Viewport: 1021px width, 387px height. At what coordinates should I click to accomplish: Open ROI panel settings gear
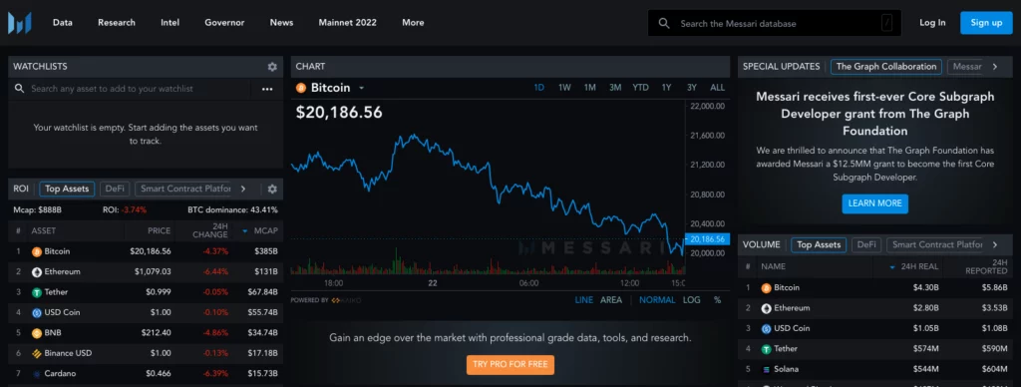pyautogui.click(x=272, y=189)
